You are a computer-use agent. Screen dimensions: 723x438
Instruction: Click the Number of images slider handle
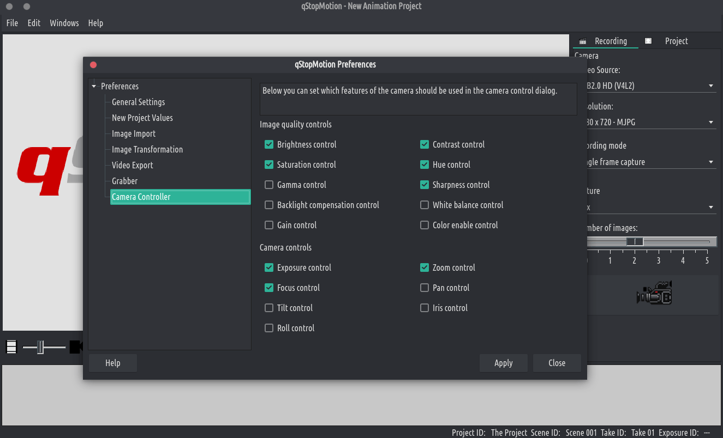pyautogui.click(x=635, y=241)
